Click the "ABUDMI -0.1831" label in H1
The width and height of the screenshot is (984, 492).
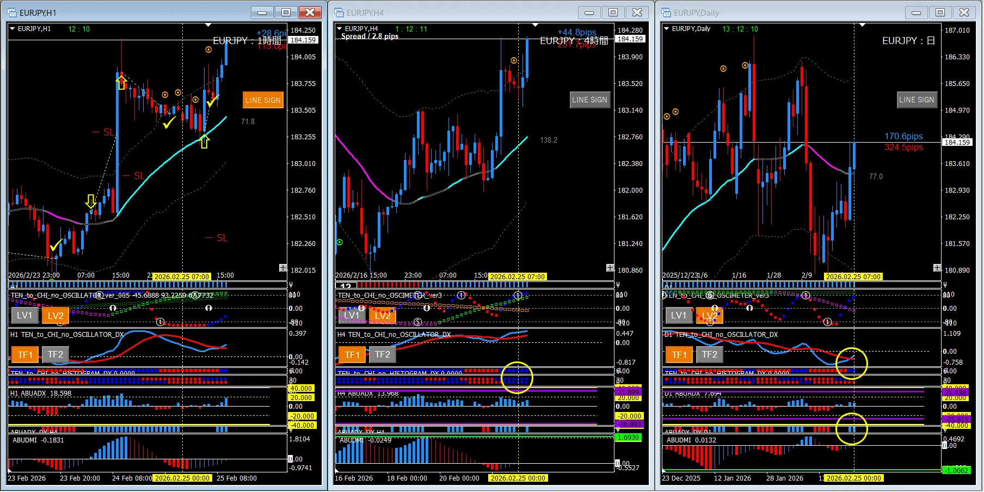click(x=38, y=440)
